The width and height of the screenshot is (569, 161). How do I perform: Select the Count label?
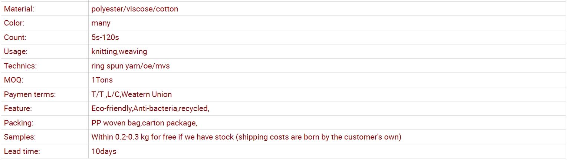click(15, 37)
